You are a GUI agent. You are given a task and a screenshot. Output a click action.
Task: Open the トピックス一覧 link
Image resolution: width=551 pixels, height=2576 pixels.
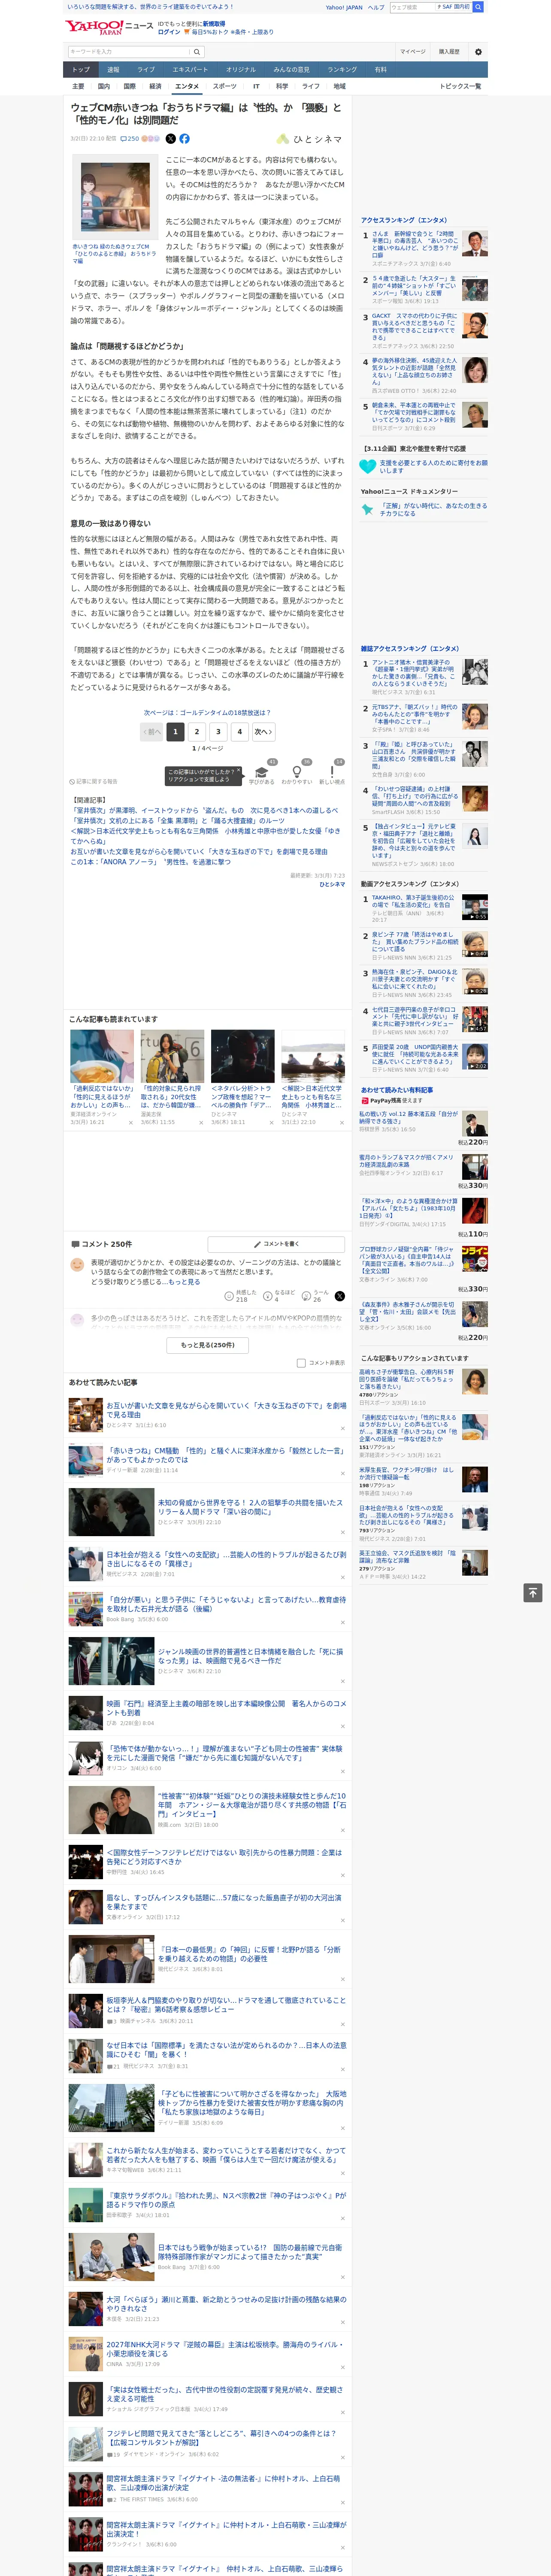point(460,86)
